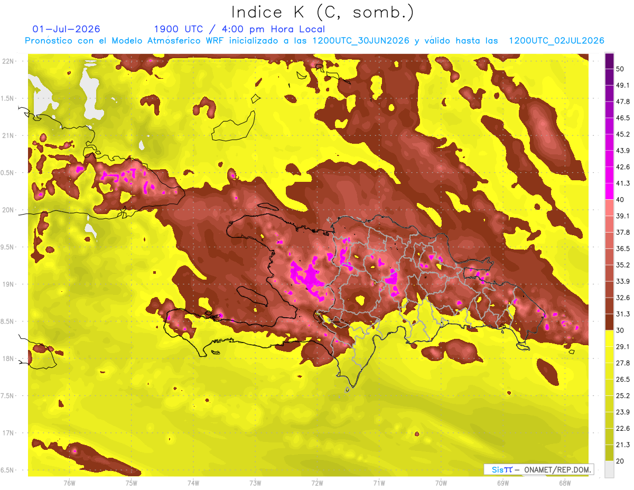Image resolution: width=634 pixels, height=490 pixels.
Task: Click "1900 UTC / 4:00 pm Hora Local" text
Action: 239,30
